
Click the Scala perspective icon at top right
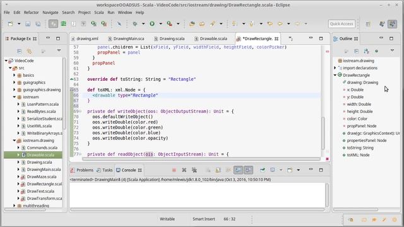[393, 24]
